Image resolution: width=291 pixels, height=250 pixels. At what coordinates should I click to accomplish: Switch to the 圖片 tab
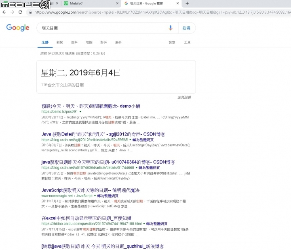click(x=74, y=42)
